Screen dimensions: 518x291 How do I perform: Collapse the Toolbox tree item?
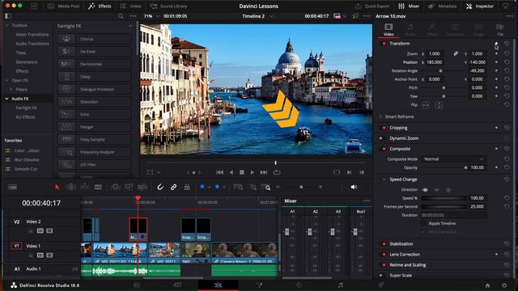coord(6,25)
